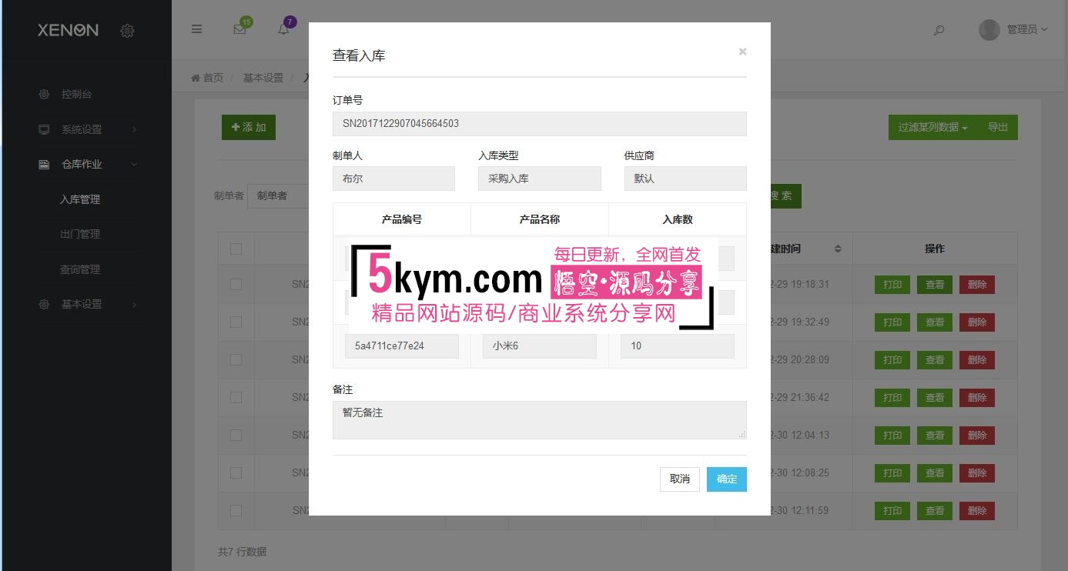The image size is (1068, 571).
Task: Click the 备注 textarea showing 暂无备注
Action: (540, 420)
